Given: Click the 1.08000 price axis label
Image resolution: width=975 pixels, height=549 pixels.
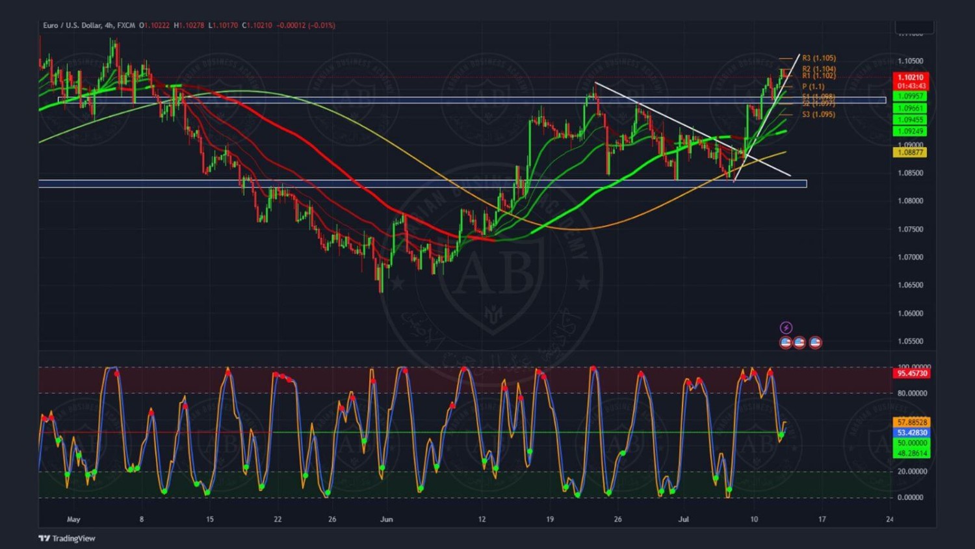Looking at the screenshot, I should (911, 201).
